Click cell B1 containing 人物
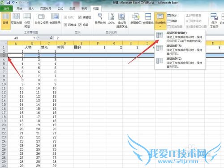This screenshot has width=224, height=168. 32,47
